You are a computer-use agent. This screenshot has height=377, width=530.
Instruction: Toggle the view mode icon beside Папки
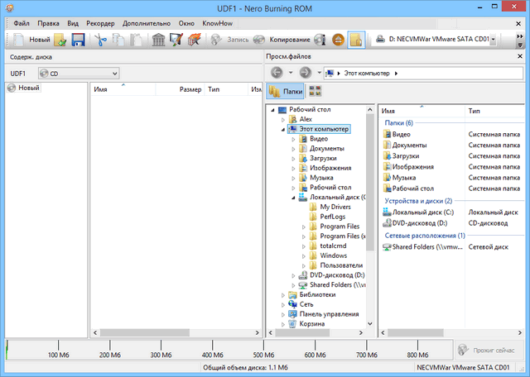[x=316, y=92]
